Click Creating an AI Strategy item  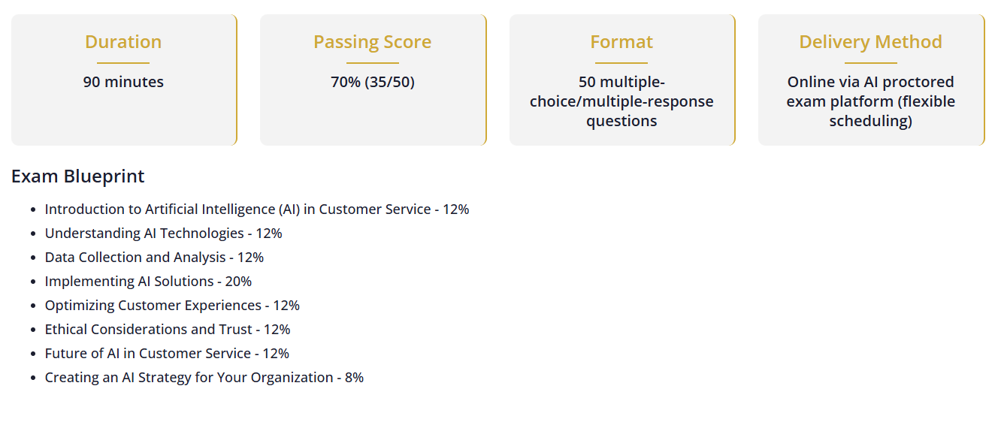point(204,378)
